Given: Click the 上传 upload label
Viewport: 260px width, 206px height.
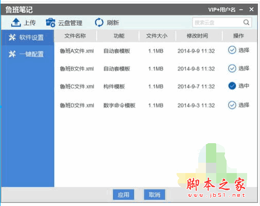Looking at the screenshot, I should tap(30, 23).
